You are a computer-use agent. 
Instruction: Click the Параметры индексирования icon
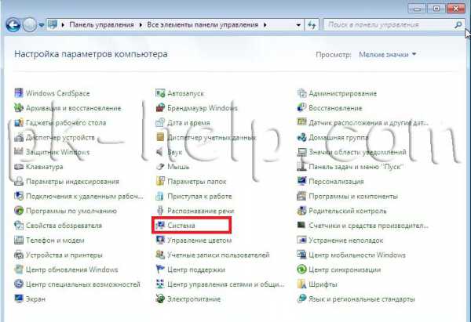19,181
